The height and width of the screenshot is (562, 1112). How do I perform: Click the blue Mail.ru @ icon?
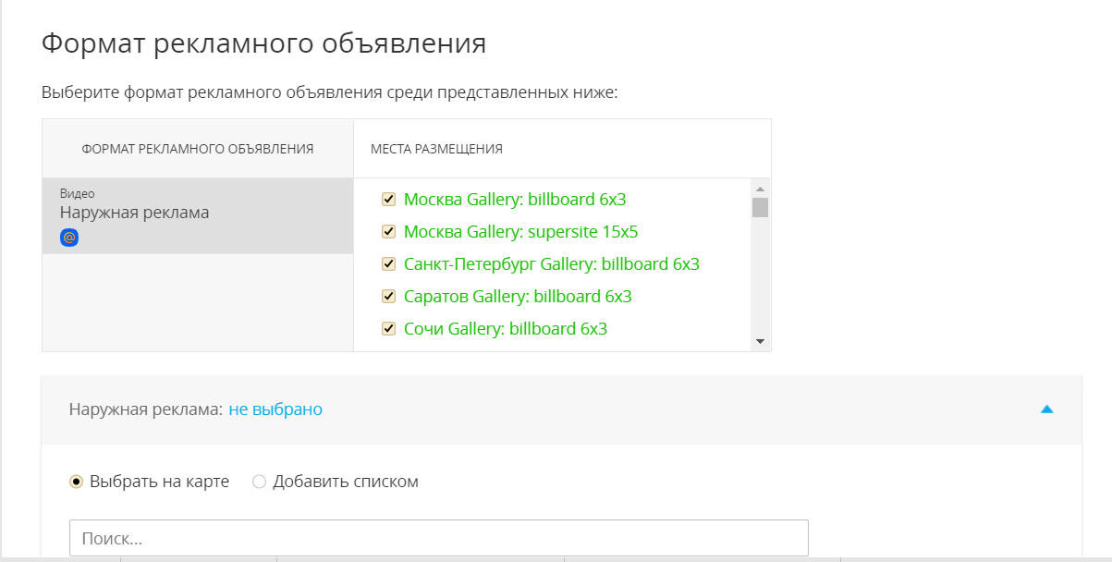pos(69,238)
